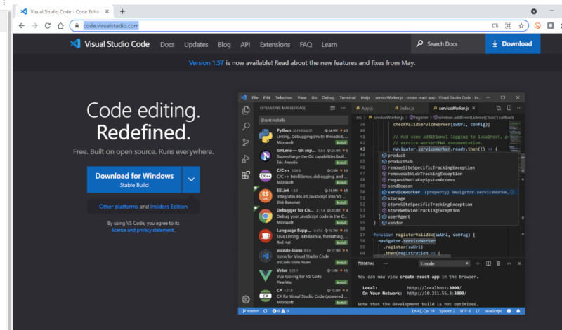Go to the browser home page icon
Screen dimensions: 562x330
pos(61,25)
